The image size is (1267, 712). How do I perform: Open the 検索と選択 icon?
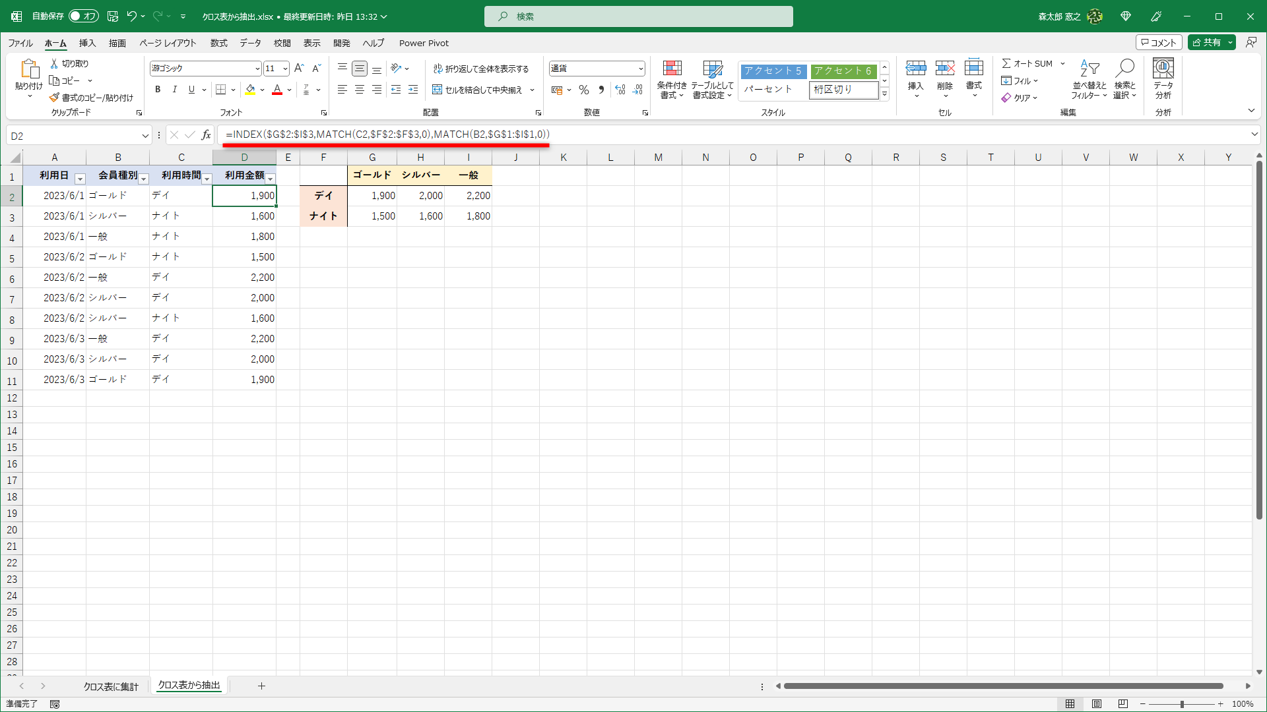pos(1126,78)
